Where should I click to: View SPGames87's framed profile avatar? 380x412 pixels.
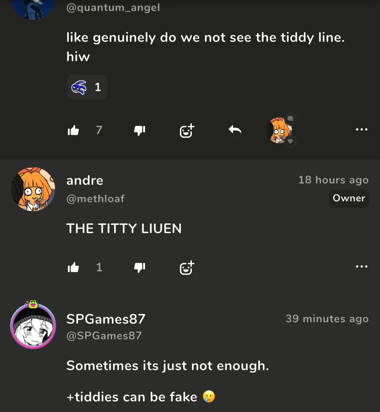coord(33,325)
